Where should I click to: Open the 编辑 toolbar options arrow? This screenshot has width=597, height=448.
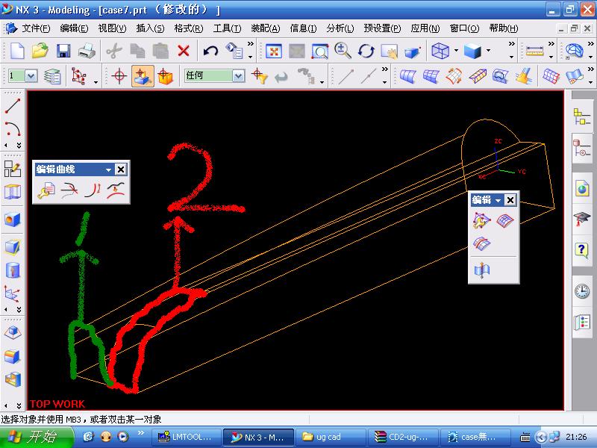498,200
